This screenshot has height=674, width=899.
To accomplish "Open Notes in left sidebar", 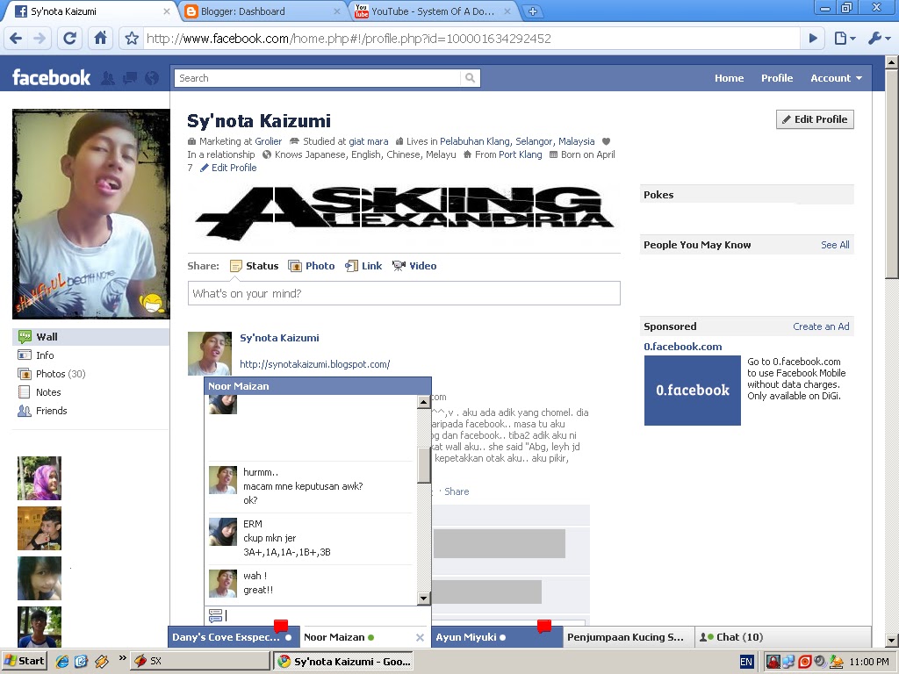I will coord(90,392).
